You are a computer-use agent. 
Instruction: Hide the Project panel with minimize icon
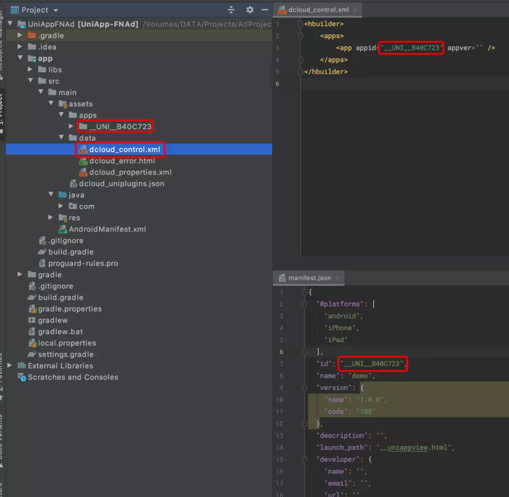pyautogui.click(x=265, y=10)
